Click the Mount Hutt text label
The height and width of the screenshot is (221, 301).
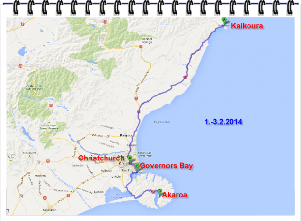[x=30, y=153]
